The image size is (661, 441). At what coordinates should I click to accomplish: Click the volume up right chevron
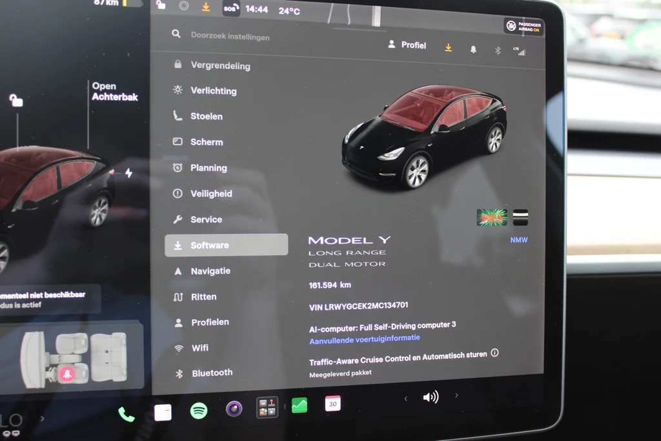pos(456,395)
